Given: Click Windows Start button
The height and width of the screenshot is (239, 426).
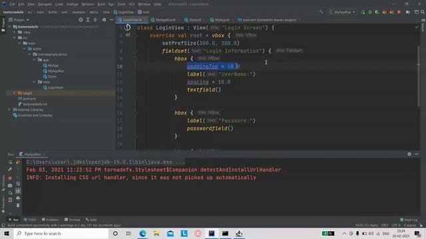Looking at the screenshot, I should 7,233.
